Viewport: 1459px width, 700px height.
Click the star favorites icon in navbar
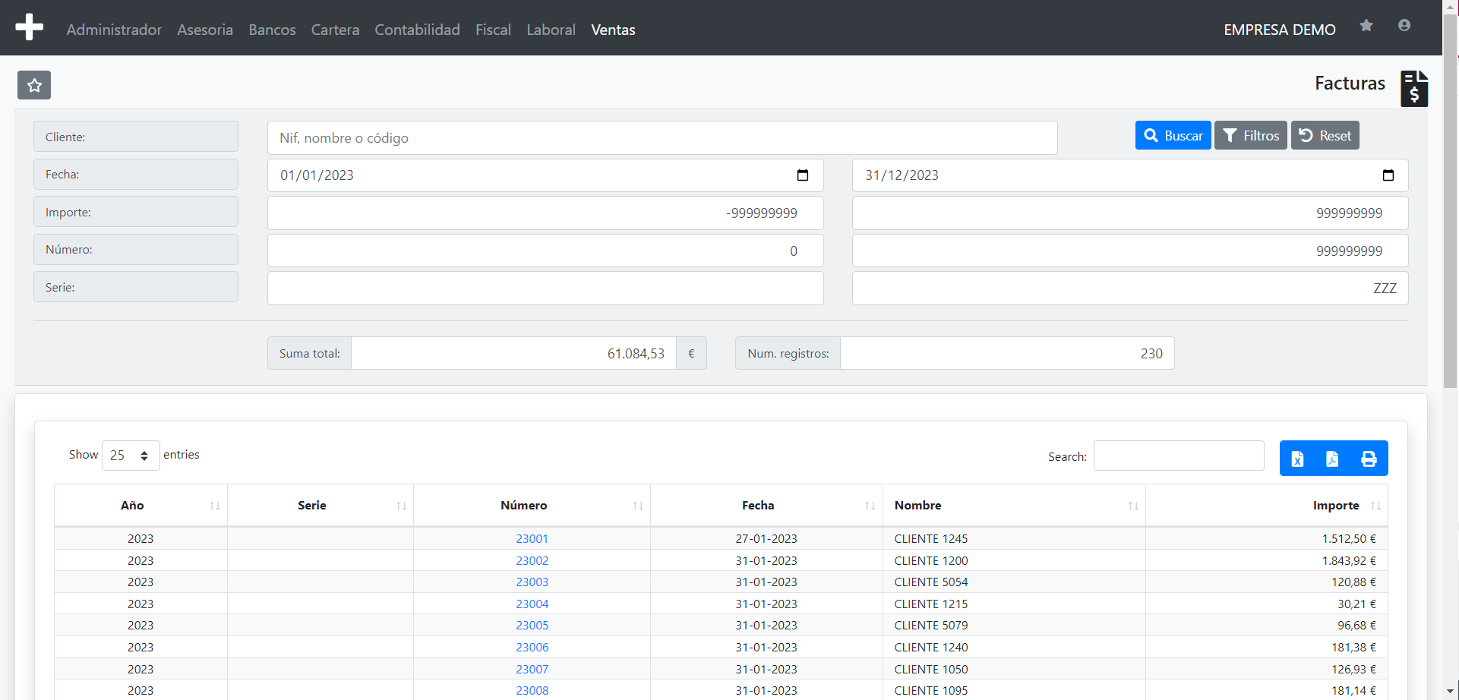[x=1366, y=26]
